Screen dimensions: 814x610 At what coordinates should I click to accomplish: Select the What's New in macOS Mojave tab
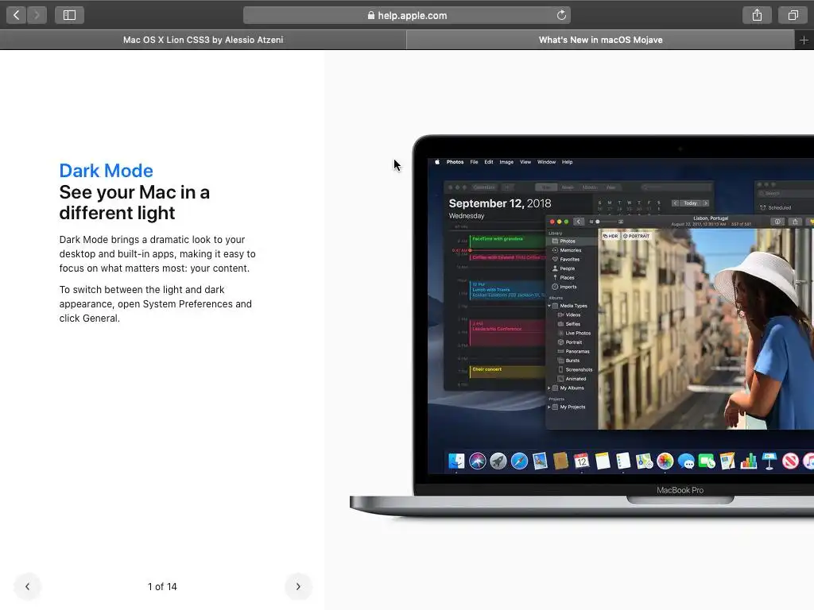(x=601, y=40)
